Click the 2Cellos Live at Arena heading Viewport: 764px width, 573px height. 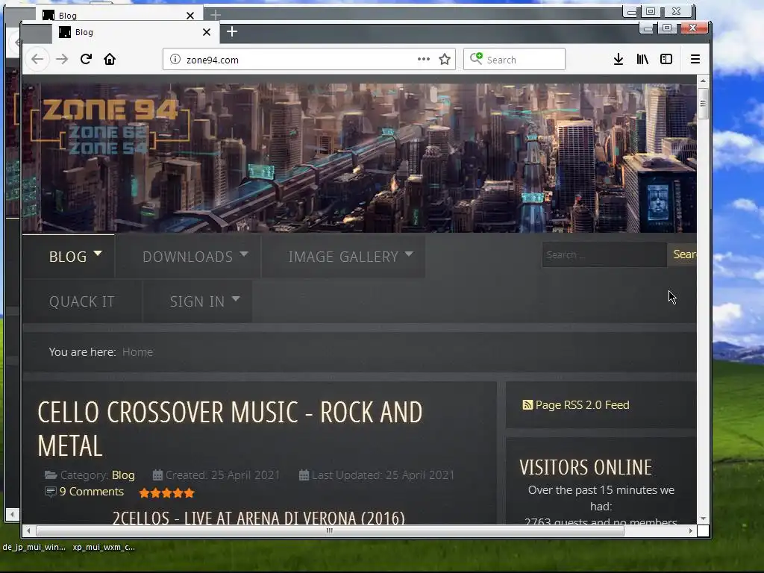(x=259, y=518)
